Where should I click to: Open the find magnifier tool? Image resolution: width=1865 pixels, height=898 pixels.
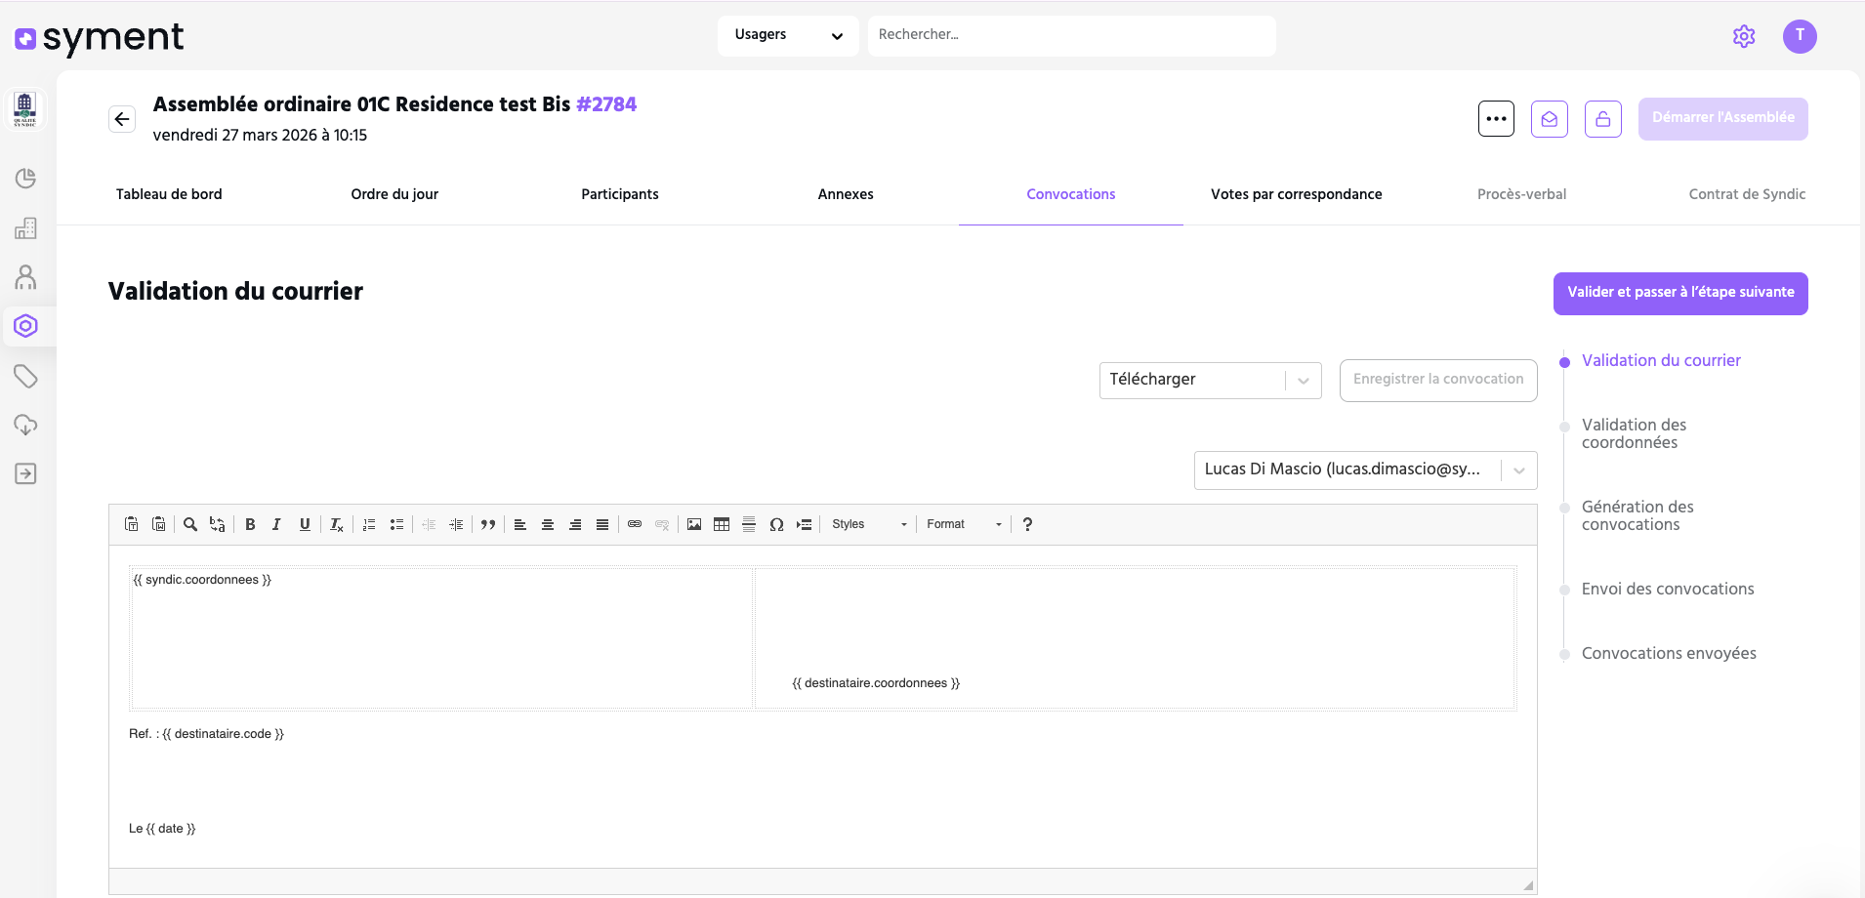tap(190, 524)
